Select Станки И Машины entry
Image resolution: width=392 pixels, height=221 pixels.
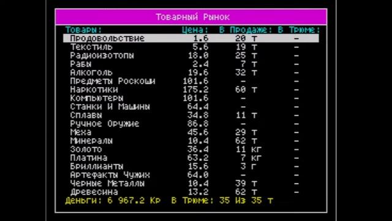[x=191, y=106]
